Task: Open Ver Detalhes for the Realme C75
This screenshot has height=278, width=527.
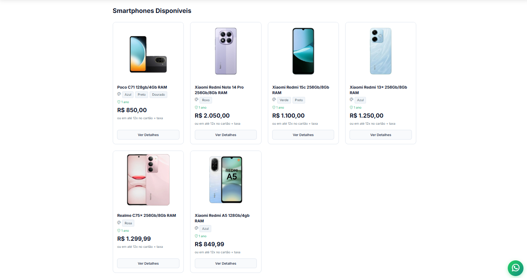Action: [x=148, y=263]
